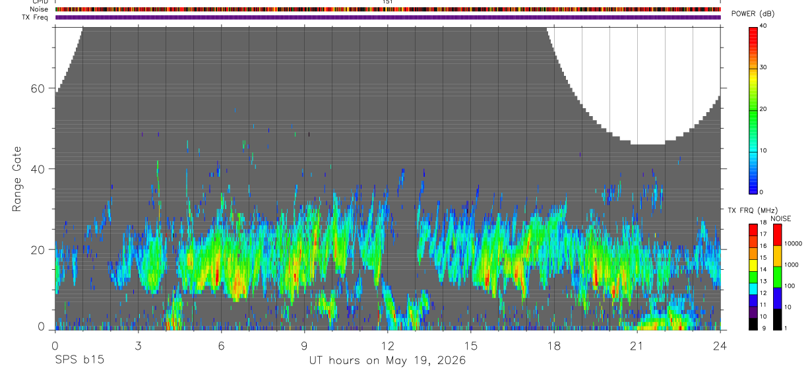The height and width of the screenshot is (374, 810).
Task: Click the 24 tick on UT hours axis
Action: click(x=720, y=345)
